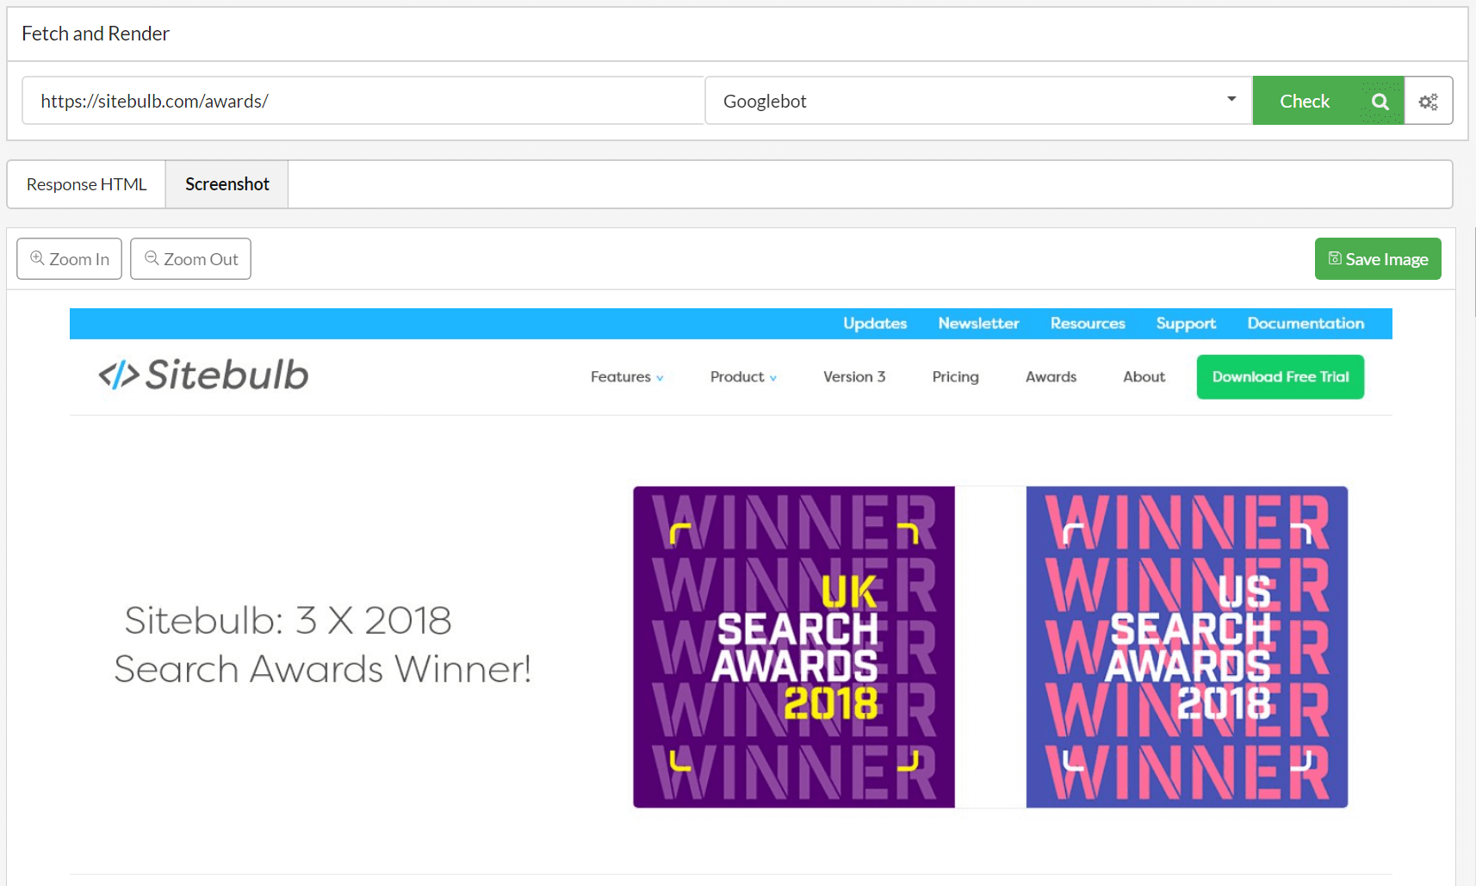Go to Version 3 page
This screenshot has height=886, width=1476.
pos(854,377)
